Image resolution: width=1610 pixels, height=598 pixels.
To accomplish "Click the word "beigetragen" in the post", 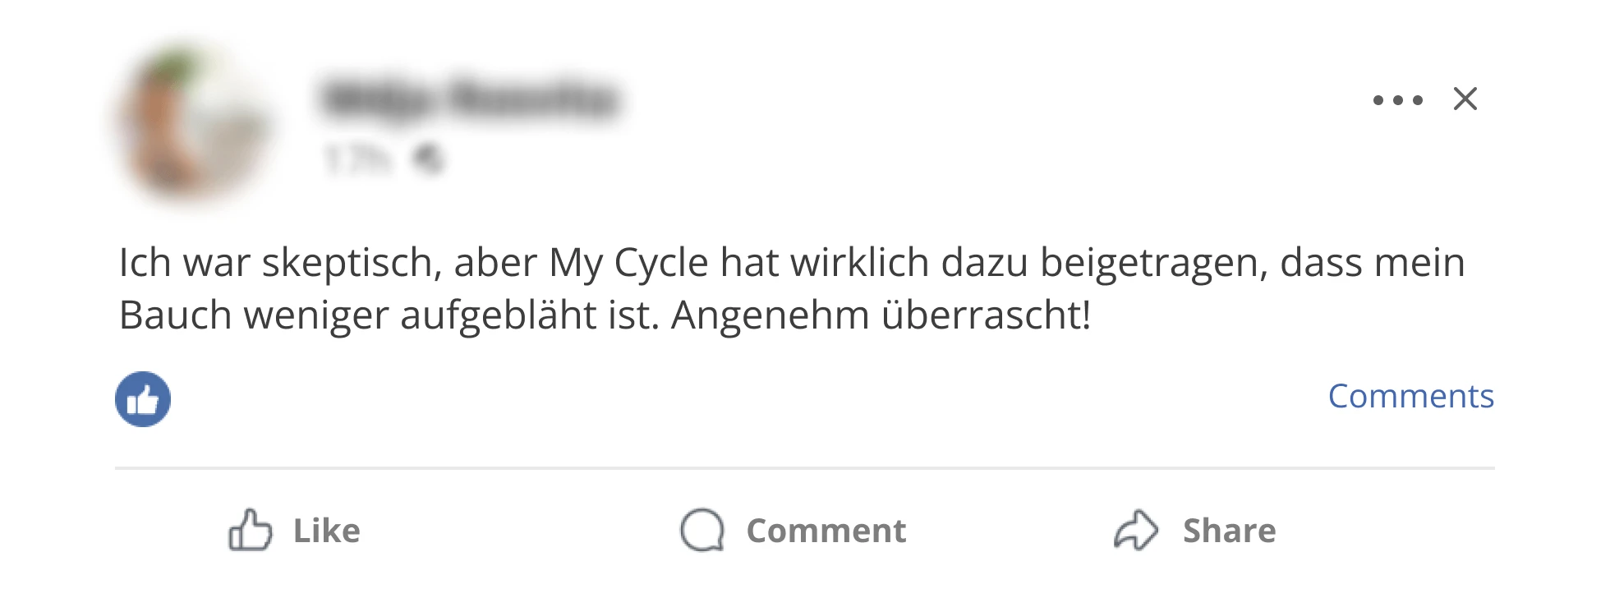I will [1154, 264].
